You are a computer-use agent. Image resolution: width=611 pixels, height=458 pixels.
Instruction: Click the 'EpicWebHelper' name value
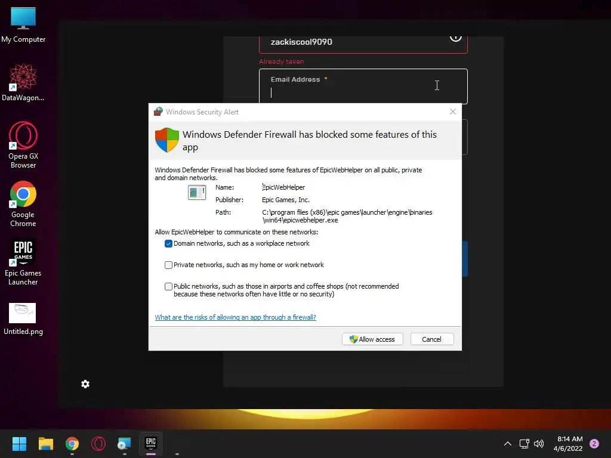[283, 187]
